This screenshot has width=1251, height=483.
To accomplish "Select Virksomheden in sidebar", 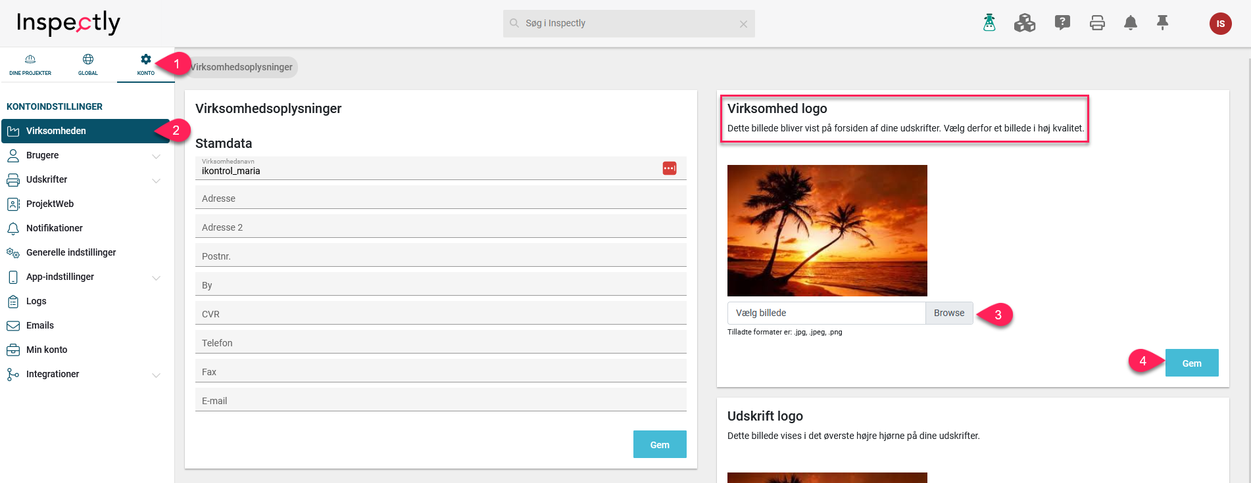I will click(86, 131).
